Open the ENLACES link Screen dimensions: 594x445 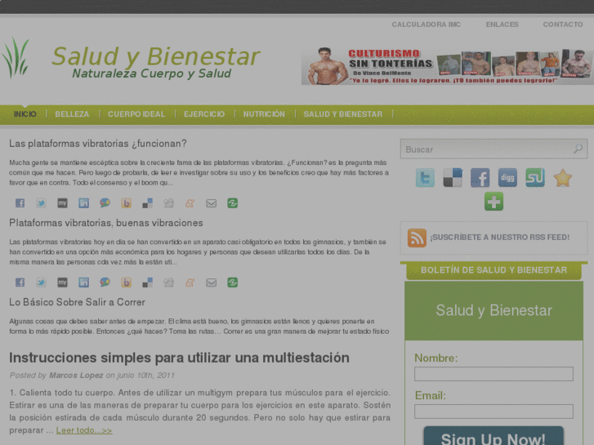[x=502, y=24]
